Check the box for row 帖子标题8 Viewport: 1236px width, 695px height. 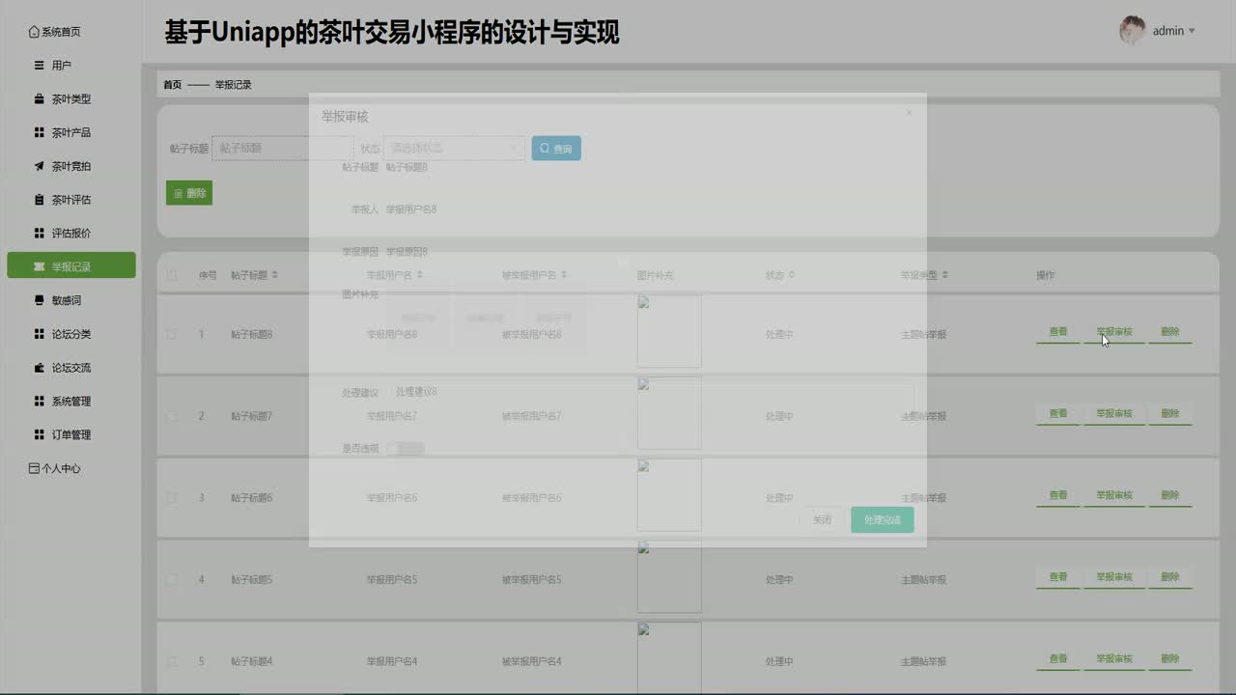click(172, 334)
